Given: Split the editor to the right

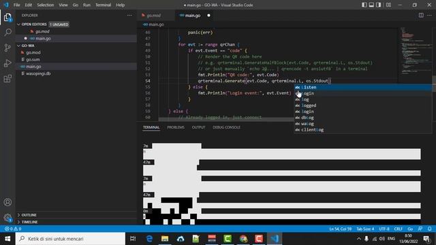Looking at the screenshot, I should [421, 15].
